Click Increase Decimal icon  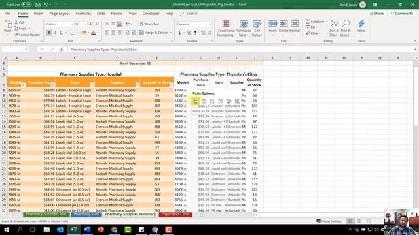coord(204,33)
